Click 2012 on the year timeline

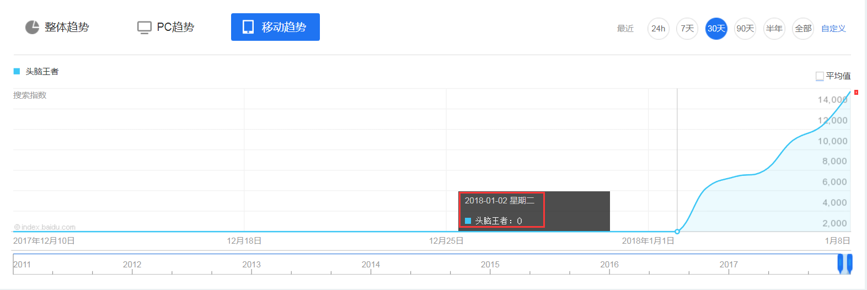pos(132,265)
